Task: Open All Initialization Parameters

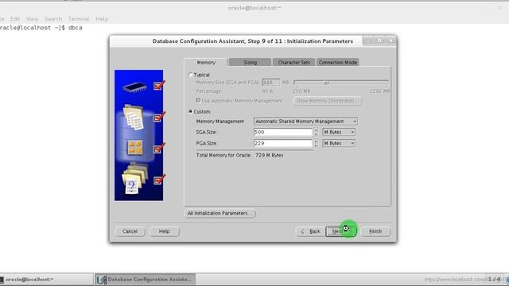Action: click(220, 214)
